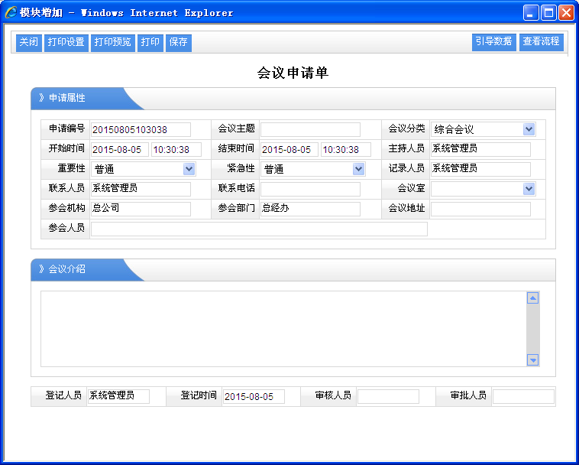Open 打印预览 print preview

(113, 43)
